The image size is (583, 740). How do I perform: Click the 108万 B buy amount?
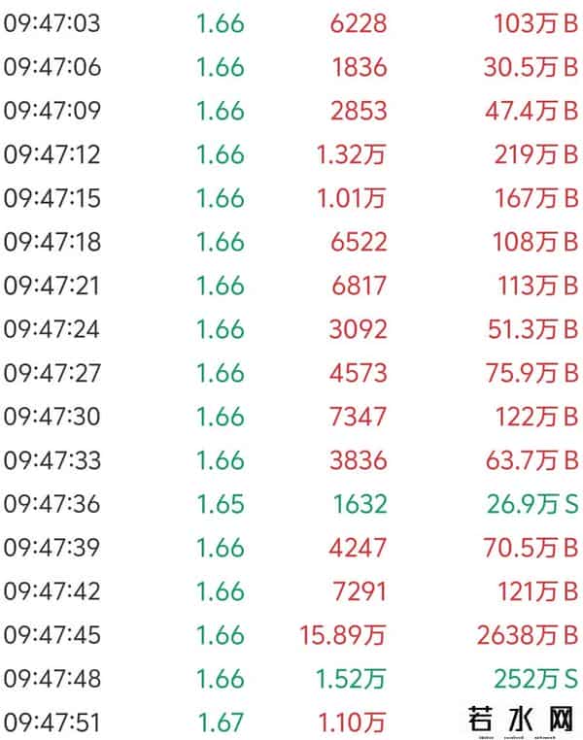coord(536,242)
